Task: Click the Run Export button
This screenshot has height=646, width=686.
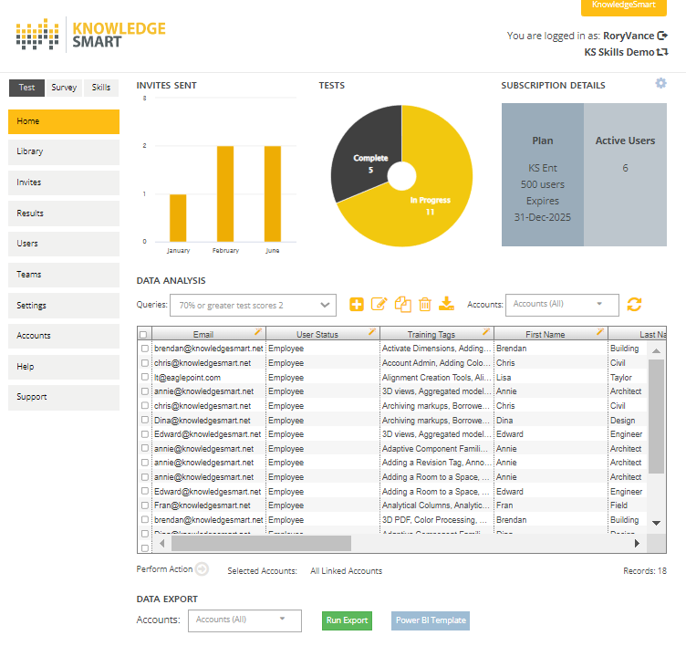Action: point(347,620)
